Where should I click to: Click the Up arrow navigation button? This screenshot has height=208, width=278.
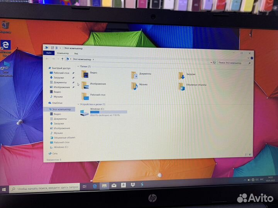62,59
